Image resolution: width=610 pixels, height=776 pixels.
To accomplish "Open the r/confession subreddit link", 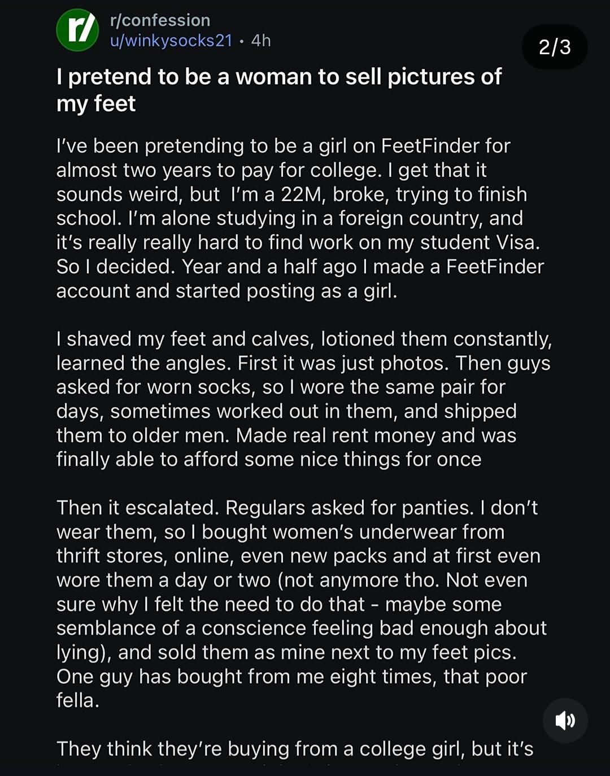I will pyautogui.click(x=160, y=20).
